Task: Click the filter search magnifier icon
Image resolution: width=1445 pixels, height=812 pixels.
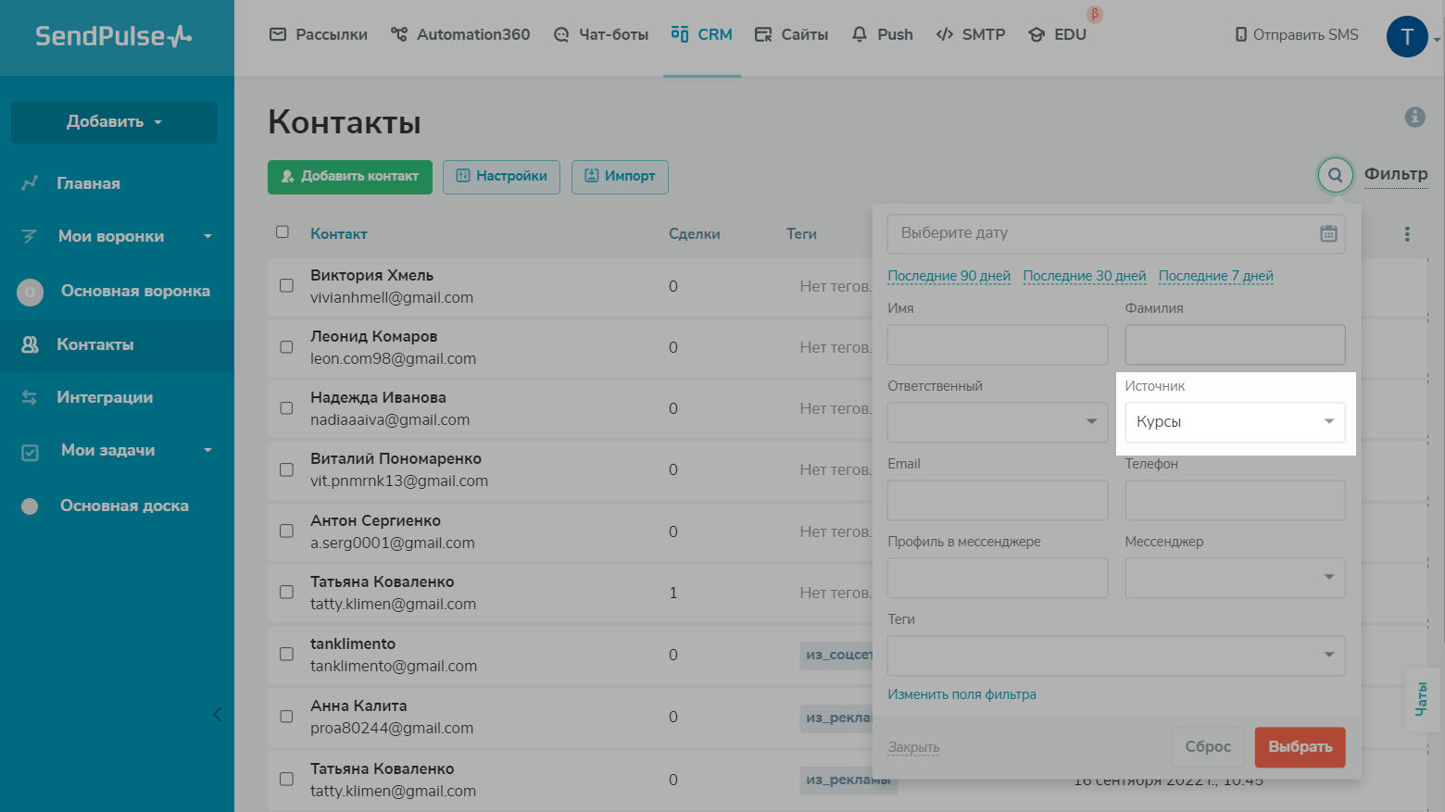Action: point(1335,175)
